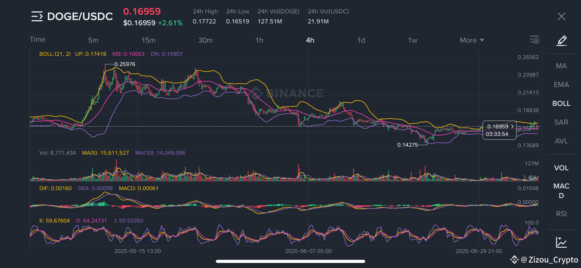
Task: Click the MA(10): 14,049,006 label
Action: tap(160, 153)
